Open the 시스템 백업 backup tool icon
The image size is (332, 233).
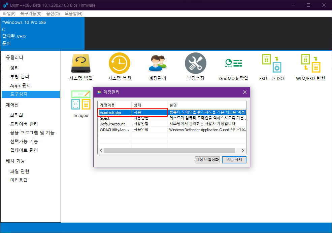[x=81, y=63]
